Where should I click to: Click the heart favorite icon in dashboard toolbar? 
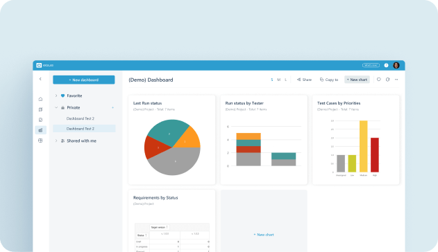[379, 80]
